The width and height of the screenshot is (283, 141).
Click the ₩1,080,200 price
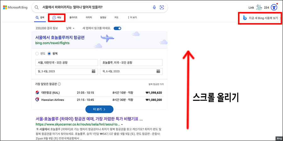(x=153, y=100)
